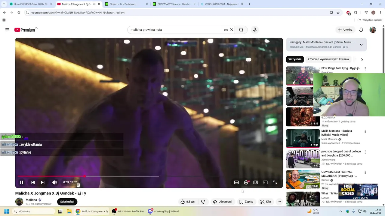Open Dzinold McLaren 33:48 thumbnail

pos(303,179)
